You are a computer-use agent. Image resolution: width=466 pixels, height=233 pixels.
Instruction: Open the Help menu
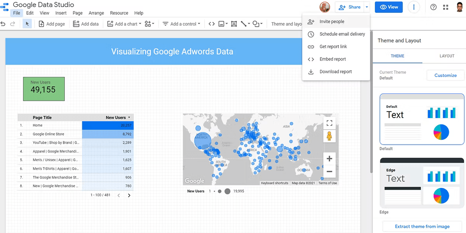tap(139, 13)
